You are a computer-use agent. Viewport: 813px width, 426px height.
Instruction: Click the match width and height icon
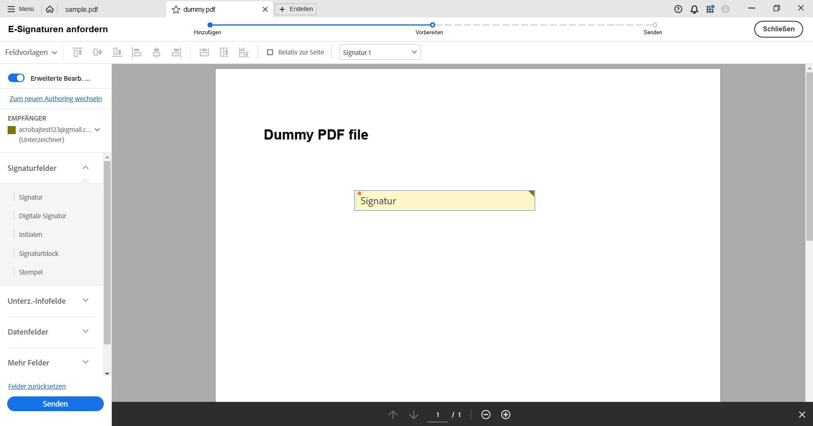pyautogui.click(x=244, y=52)
